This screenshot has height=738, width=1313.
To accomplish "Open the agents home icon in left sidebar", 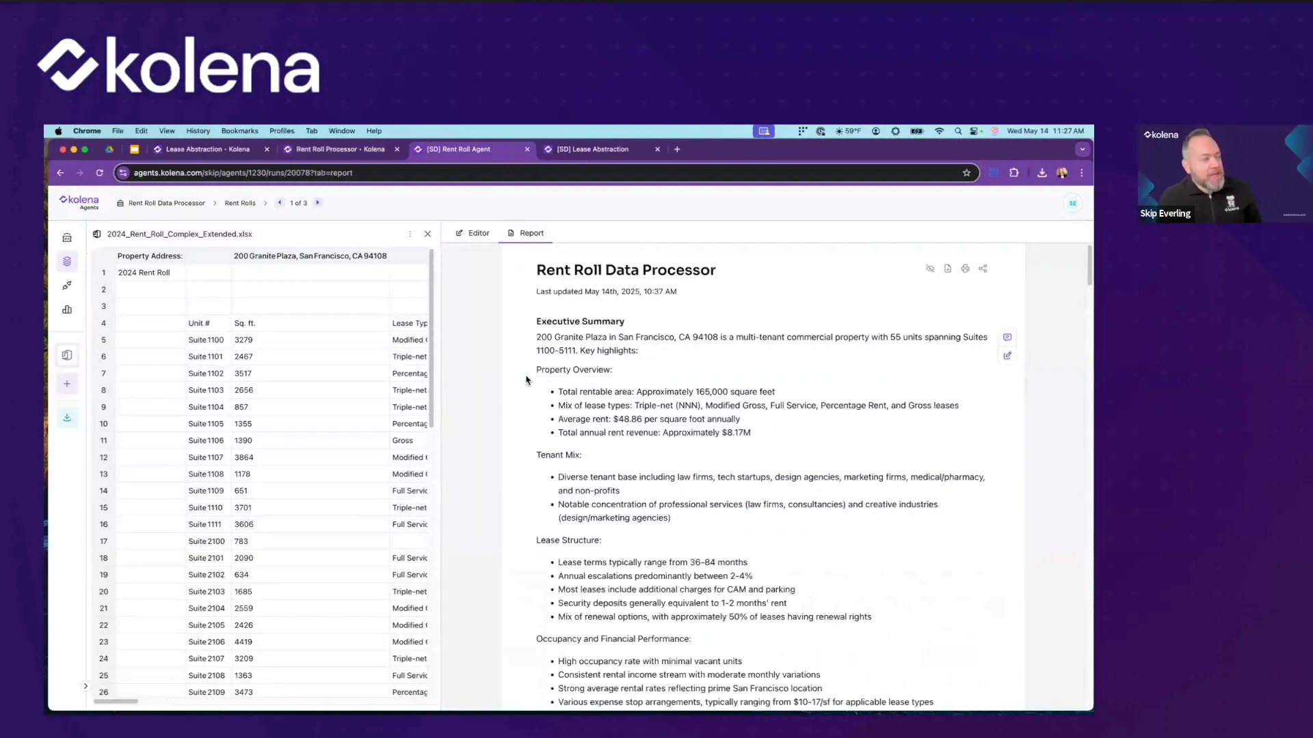I will (x=67, y=238).
